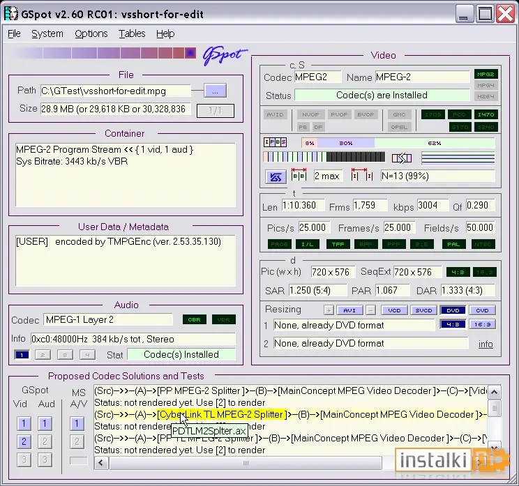519x486 pixels.
Task: Open the Options menu
Action: click(91, 33)
